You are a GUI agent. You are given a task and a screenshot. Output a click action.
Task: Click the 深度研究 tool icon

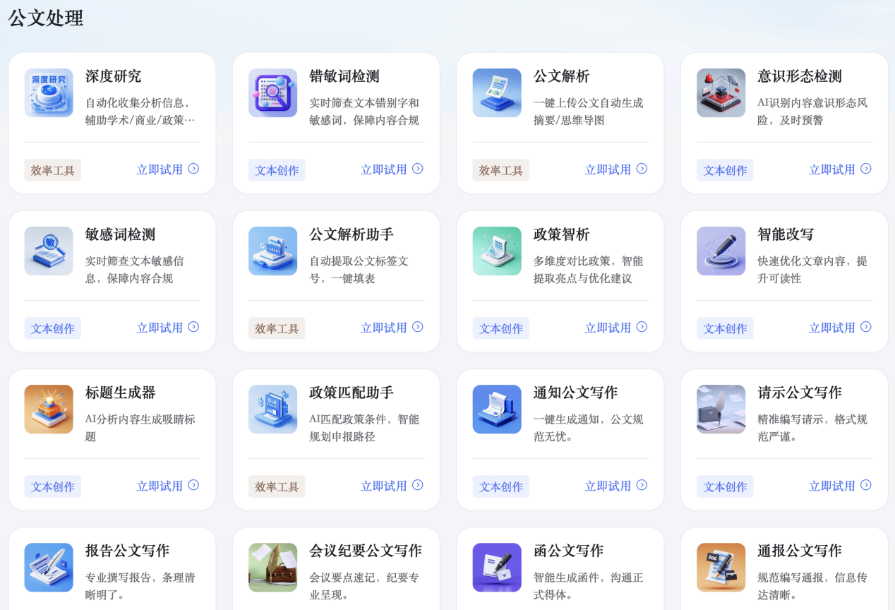(x=49, y=92)
